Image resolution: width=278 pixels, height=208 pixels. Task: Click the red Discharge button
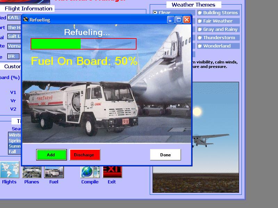point(85,155)
